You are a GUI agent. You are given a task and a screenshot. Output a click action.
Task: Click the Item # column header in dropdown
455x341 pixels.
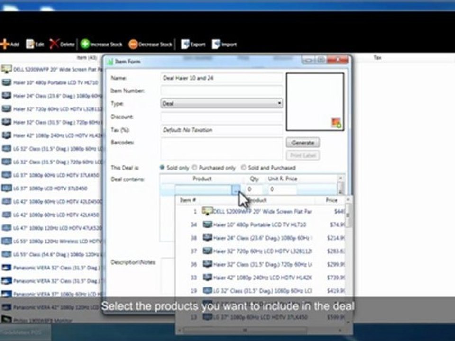(x=188, y=200)
